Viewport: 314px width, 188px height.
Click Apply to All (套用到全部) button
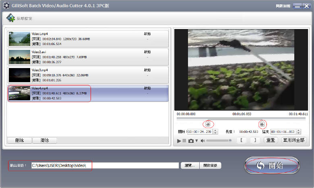(293, 140)
